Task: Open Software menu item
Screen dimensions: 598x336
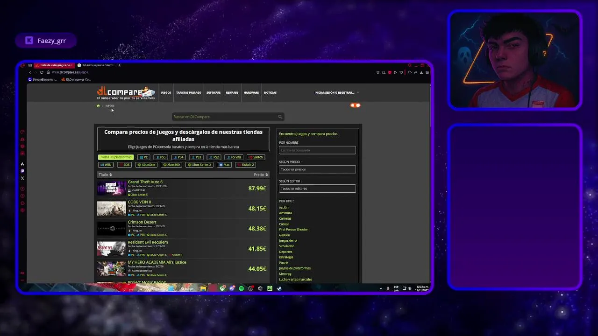Action: coord(214,92)
